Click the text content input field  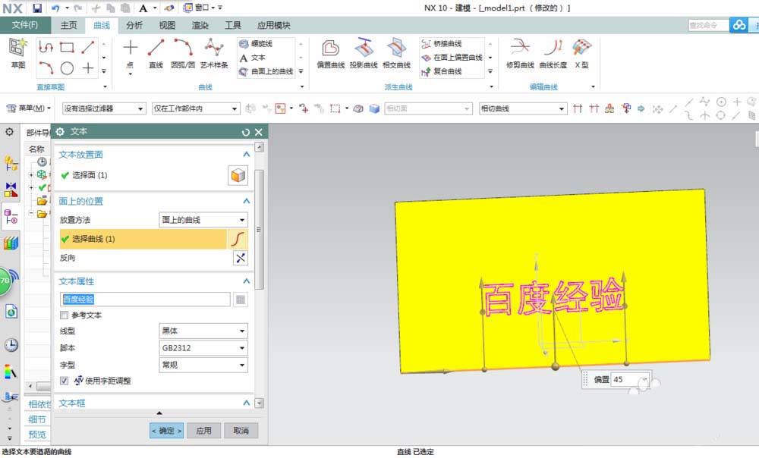click(x=145, y=300)
